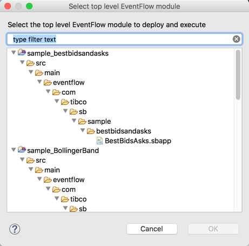
Task: Click the vertical scrollbar thumb
Action: tap(238, 75)
